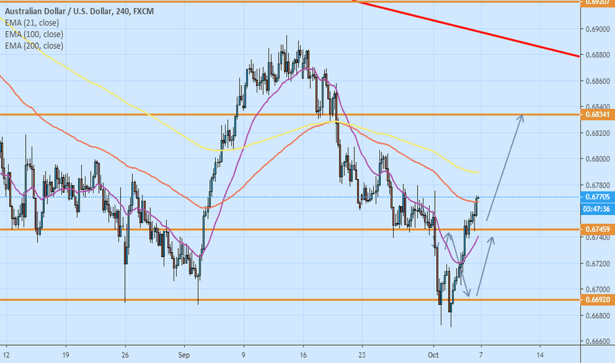Select the orange horizontal line at 0.66920
The image size is (615, 363).
coord(290,300)
